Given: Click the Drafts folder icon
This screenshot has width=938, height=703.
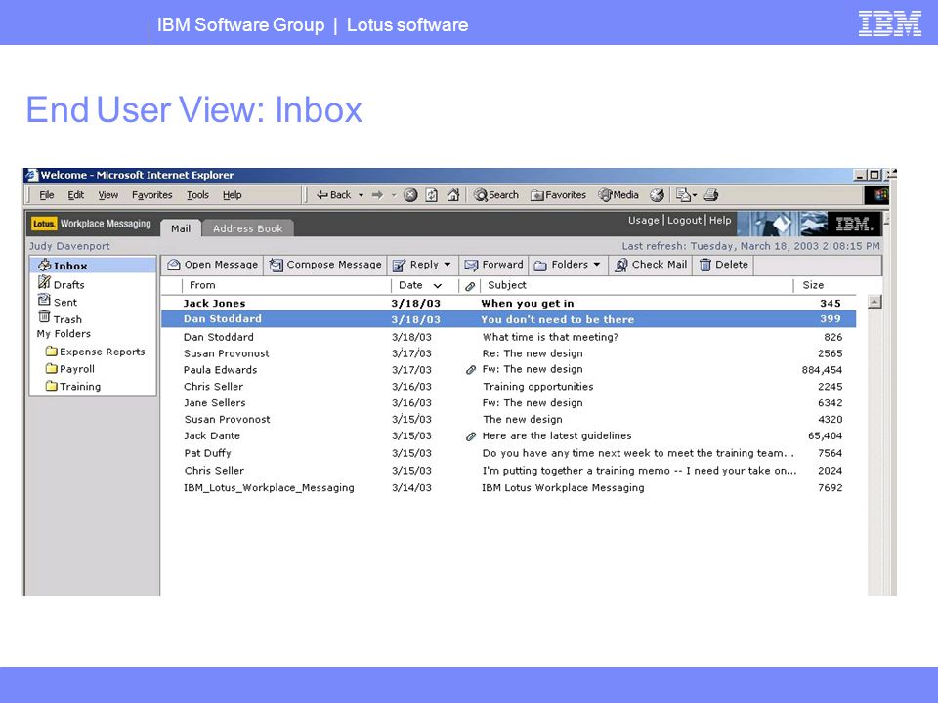Looking at the screenshot, I should point(44,282).
